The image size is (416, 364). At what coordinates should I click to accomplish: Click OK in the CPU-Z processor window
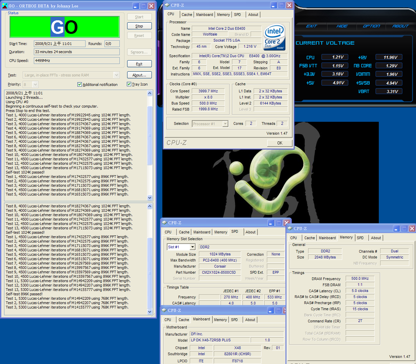click(x=280, y=143)
